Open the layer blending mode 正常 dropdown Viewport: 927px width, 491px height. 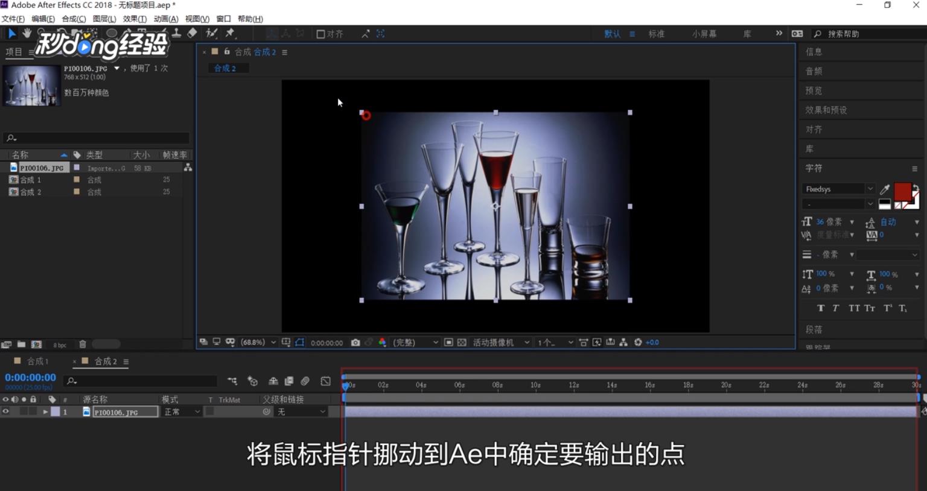[182, 411]
